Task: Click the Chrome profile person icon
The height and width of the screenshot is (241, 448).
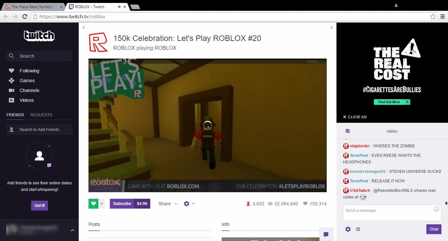Action: pyautogui.click(x=396, y=5)
